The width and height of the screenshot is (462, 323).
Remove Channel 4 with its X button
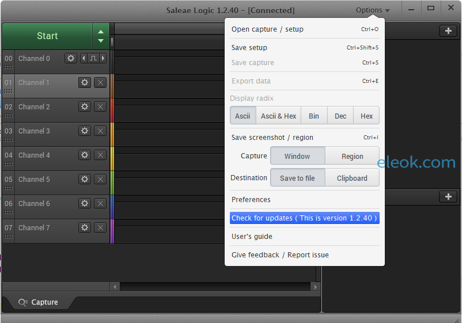click(x=100, y=155)
